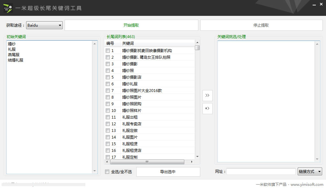Click keyword list horizontal scrollbar thumb
326x189 pixels.
click(147, 162)
